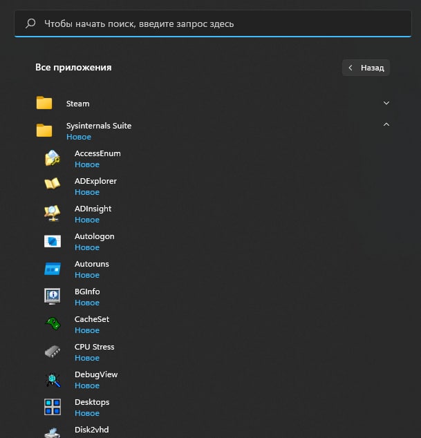Click the AccessEnum app name
This screenshot has height=438, width=421.
coord(97,153)
